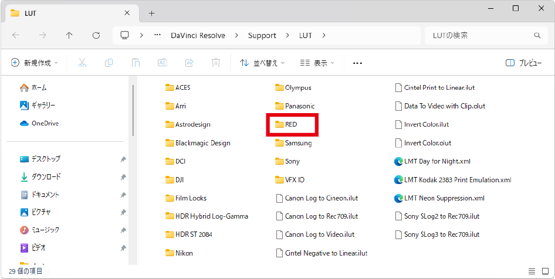Click the Share icon in toolbar

pos(189,63)
